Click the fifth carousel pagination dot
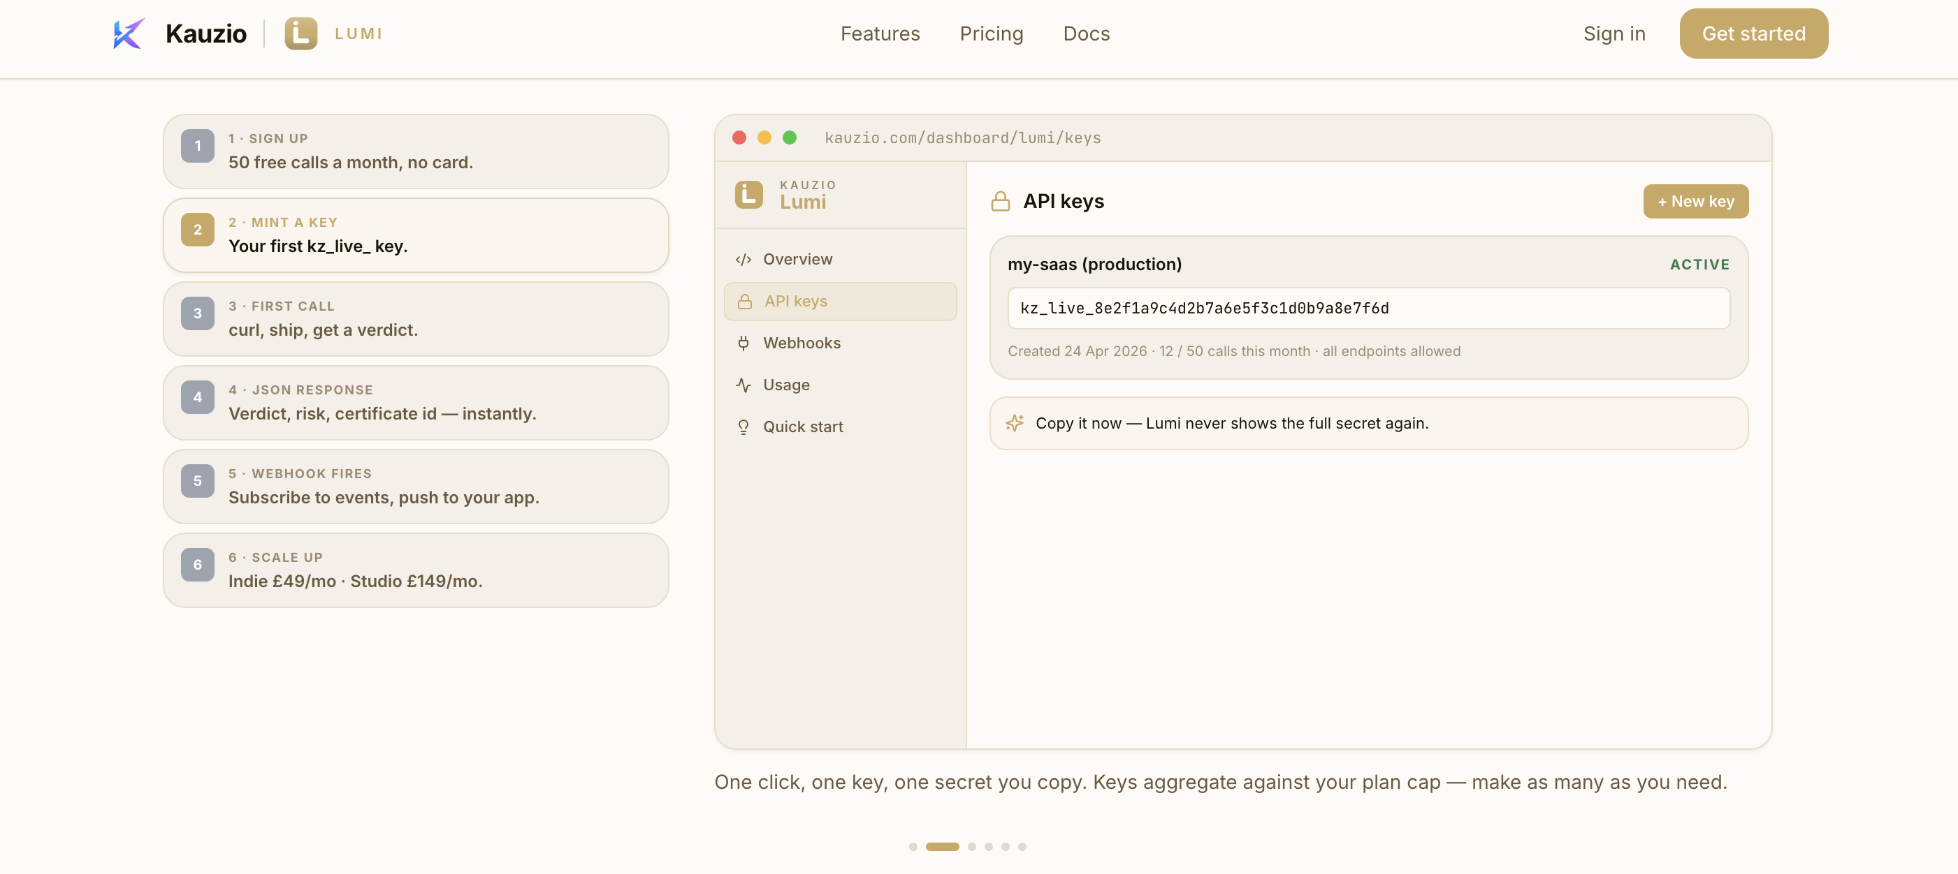Viewport: 1958px width, 874px height. click(x=1005, y=847)
